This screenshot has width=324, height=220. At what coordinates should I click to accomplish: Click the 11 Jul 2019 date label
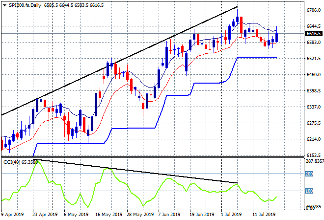pos(264,215)
